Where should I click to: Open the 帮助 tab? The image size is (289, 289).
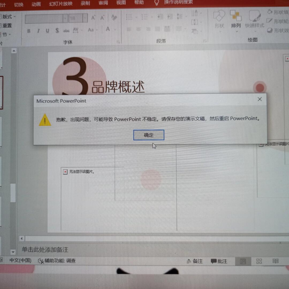(x=139, y=2)
